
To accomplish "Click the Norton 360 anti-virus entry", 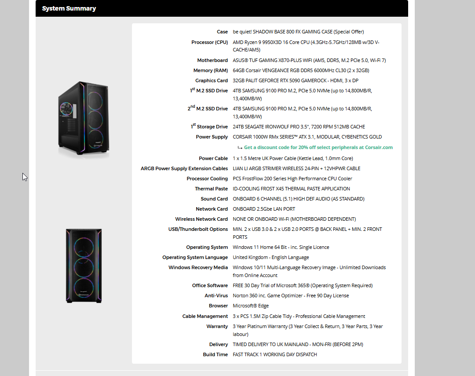I will 291,296.
